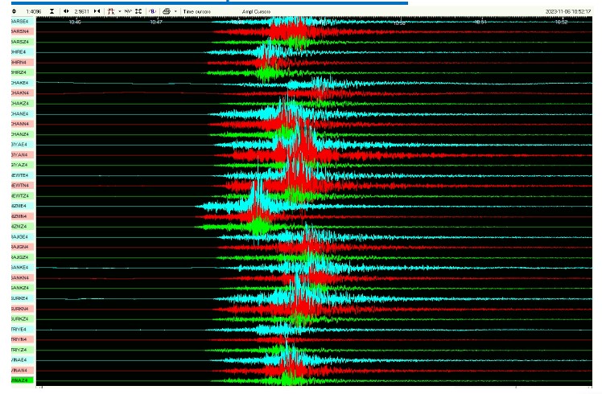Image resolution: width=602 pixels, height=394 pixels.
Task: Open the dropdown arrow beside pick tool
Action: 118,11
